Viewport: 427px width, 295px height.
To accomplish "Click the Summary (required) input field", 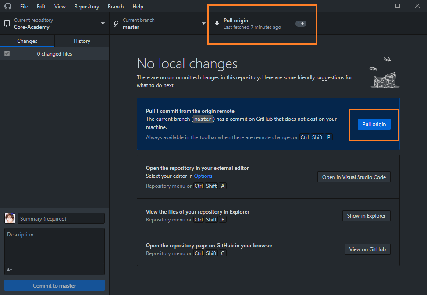I will pyautogui.click(x=61, y=218).
